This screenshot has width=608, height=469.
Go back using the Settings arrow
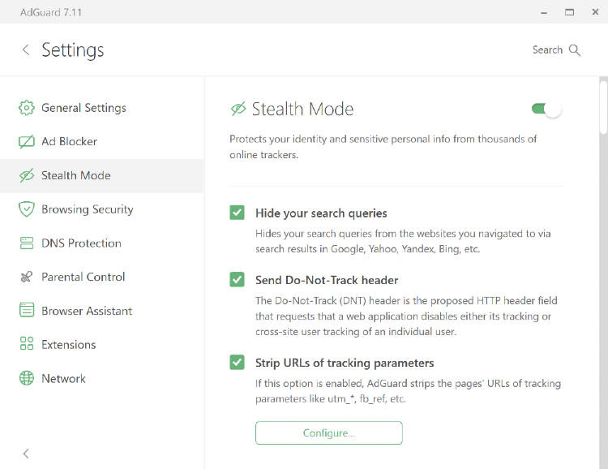point(26,50)
